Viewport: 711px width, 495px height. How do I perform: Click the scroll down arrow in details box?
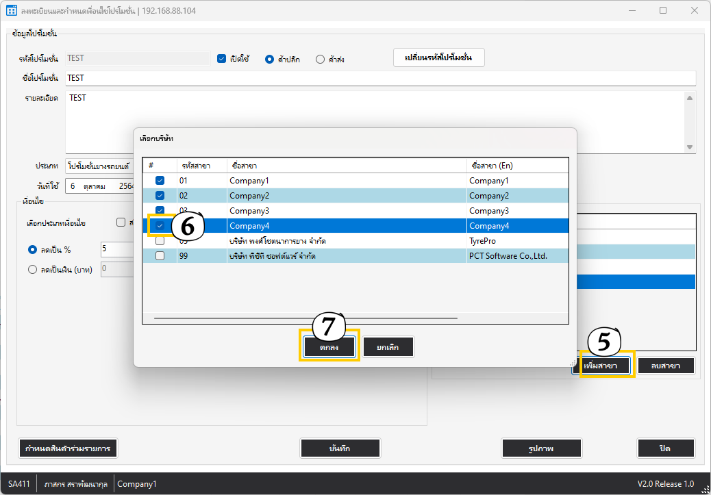(x=690, y=147)
